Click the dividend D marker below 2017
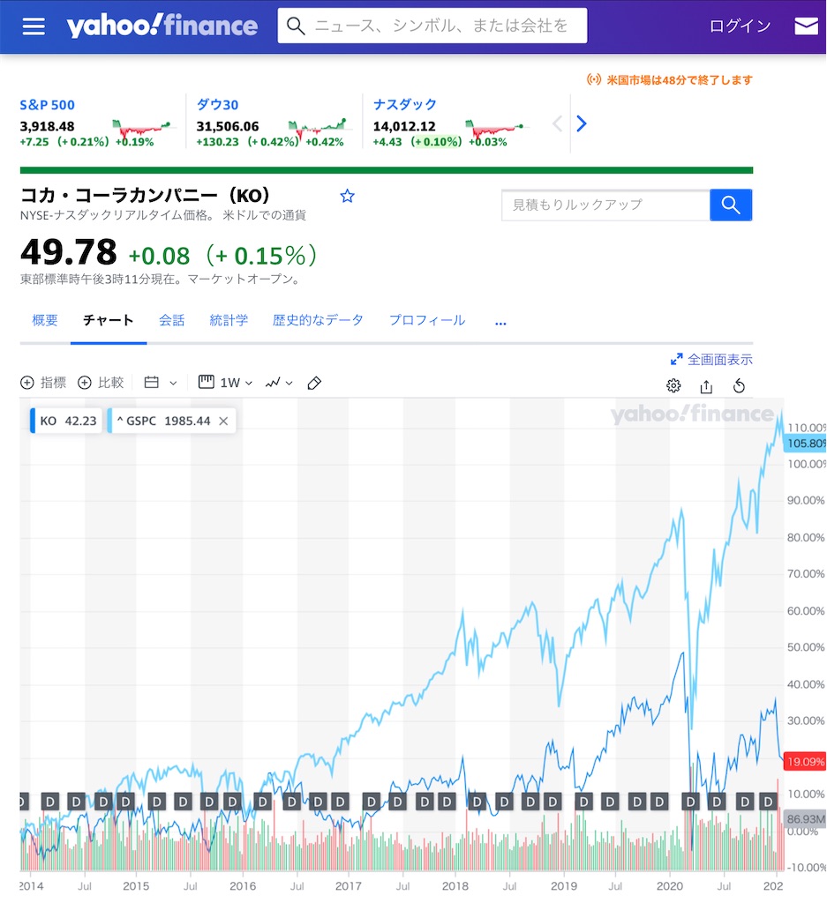The height and width of the screenshot is (903, 827). (341, 802)
